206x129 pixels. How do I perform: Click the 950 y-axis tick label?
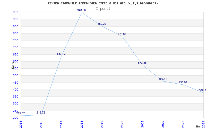(x=15, y=12)
